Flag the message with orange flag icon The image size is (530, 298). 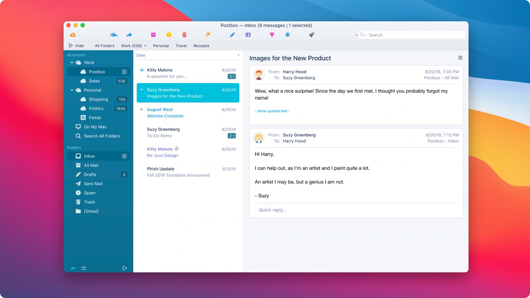tap(208, 35)
